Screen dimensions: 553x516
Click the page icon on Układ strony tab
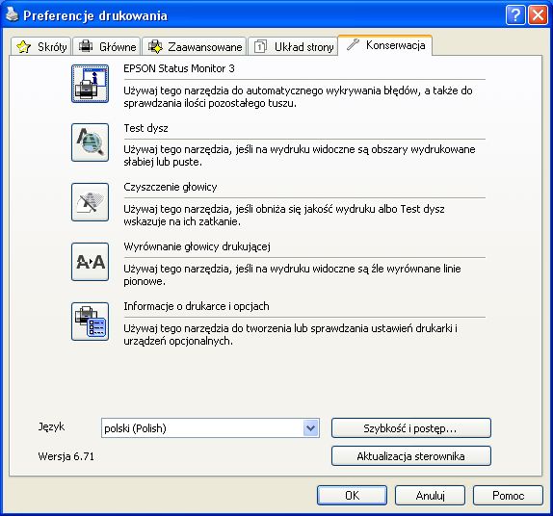click(260, 46)
